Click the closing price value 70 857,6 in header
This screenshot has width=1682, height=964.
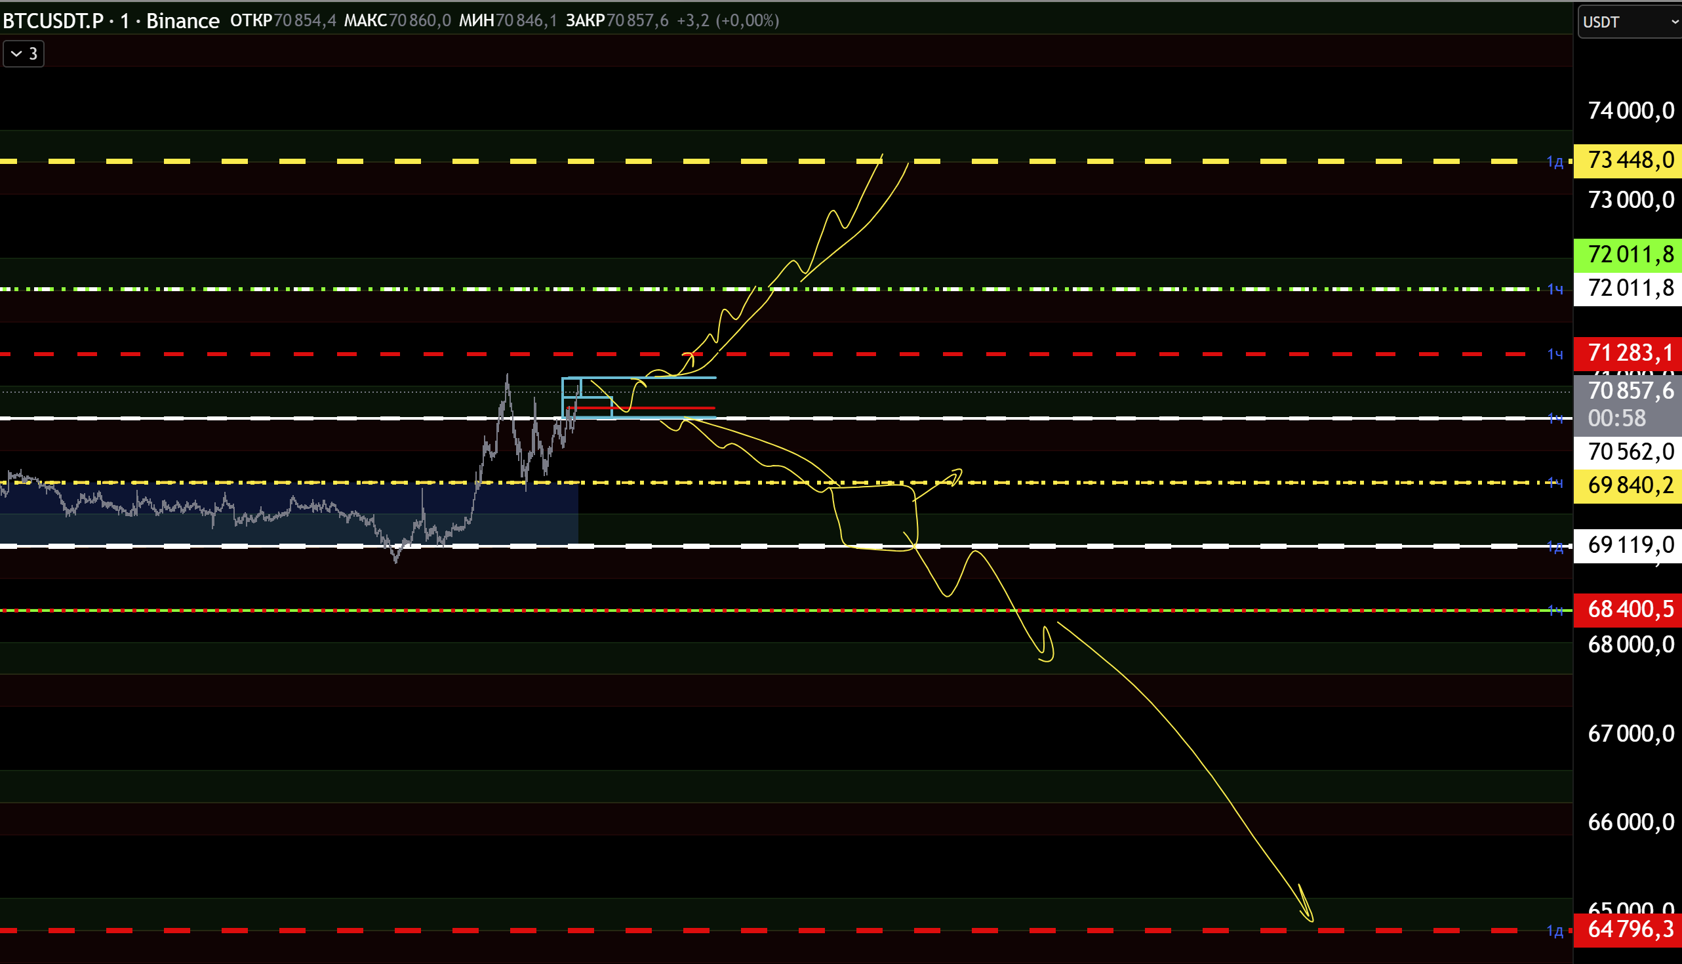point(637,20)
